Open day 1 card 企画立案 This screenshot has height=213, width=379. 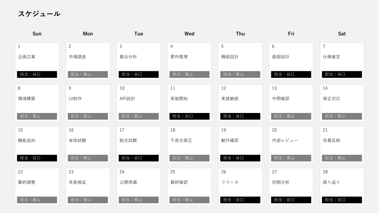coord(37,60)
